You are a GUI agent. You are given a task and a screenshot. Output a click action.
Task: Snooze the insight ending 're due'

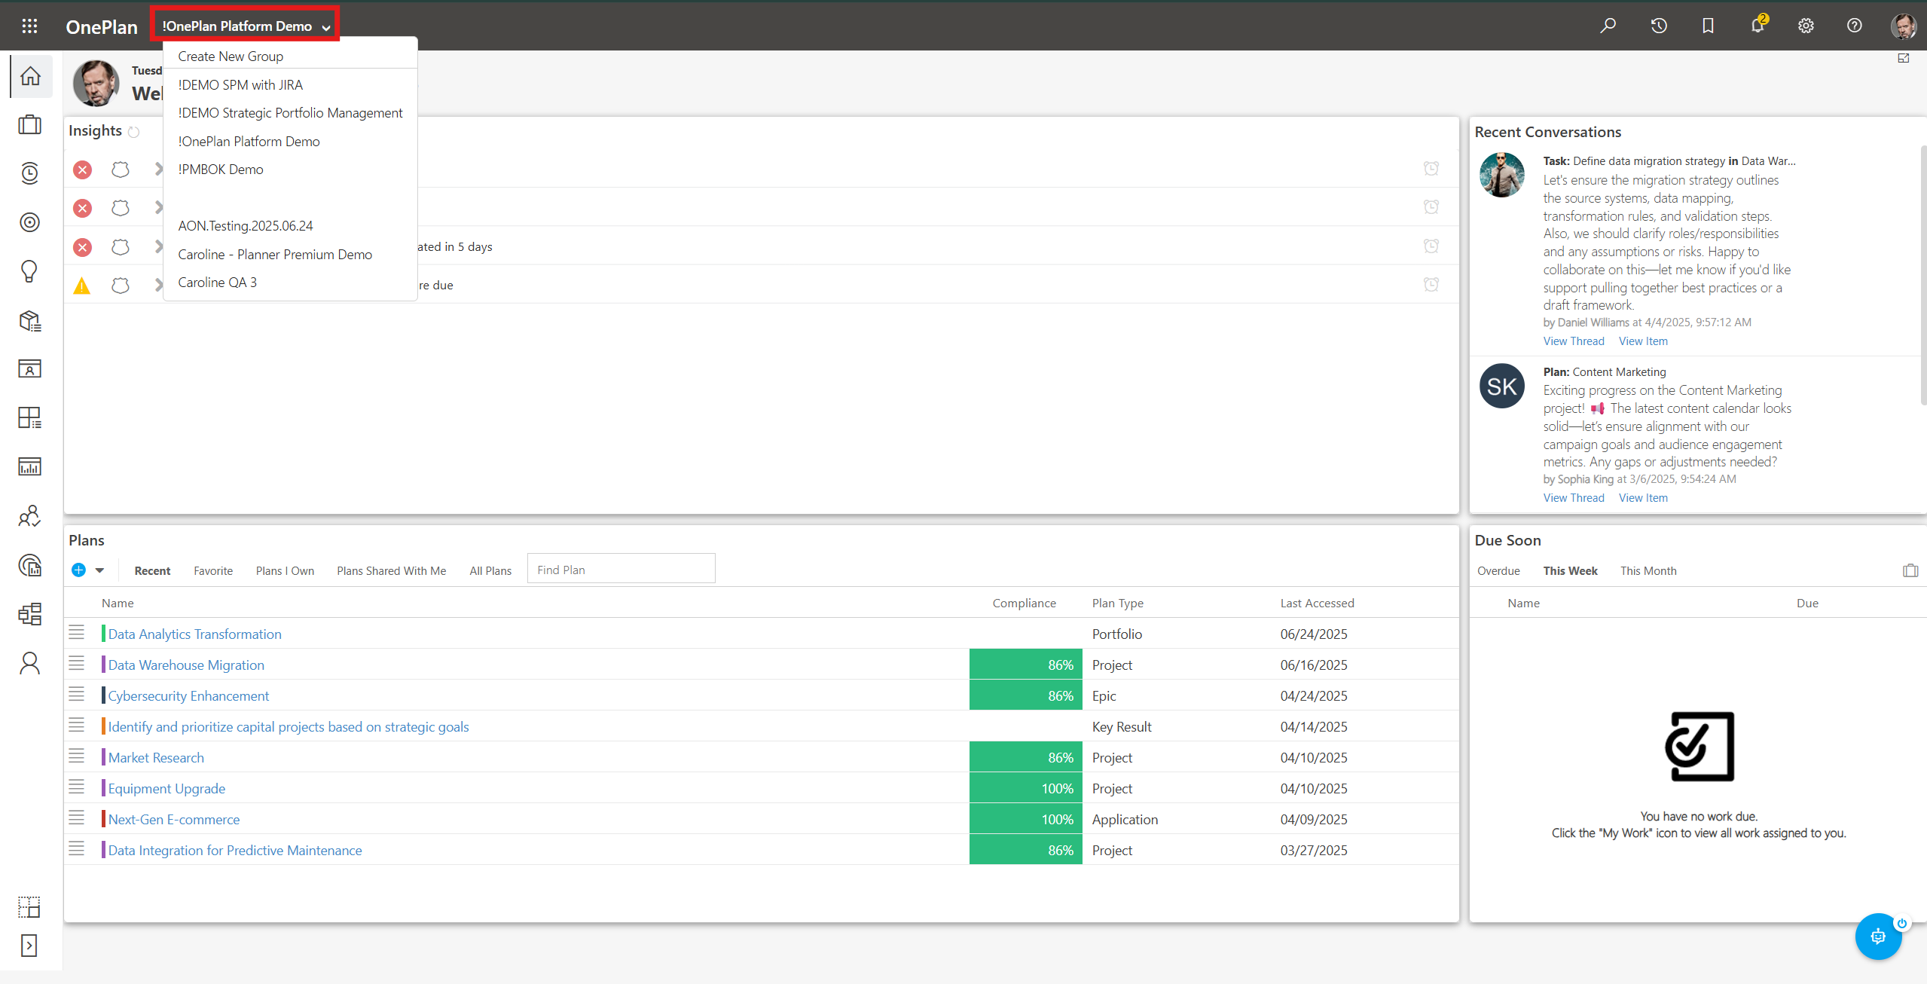point(1431,284)
